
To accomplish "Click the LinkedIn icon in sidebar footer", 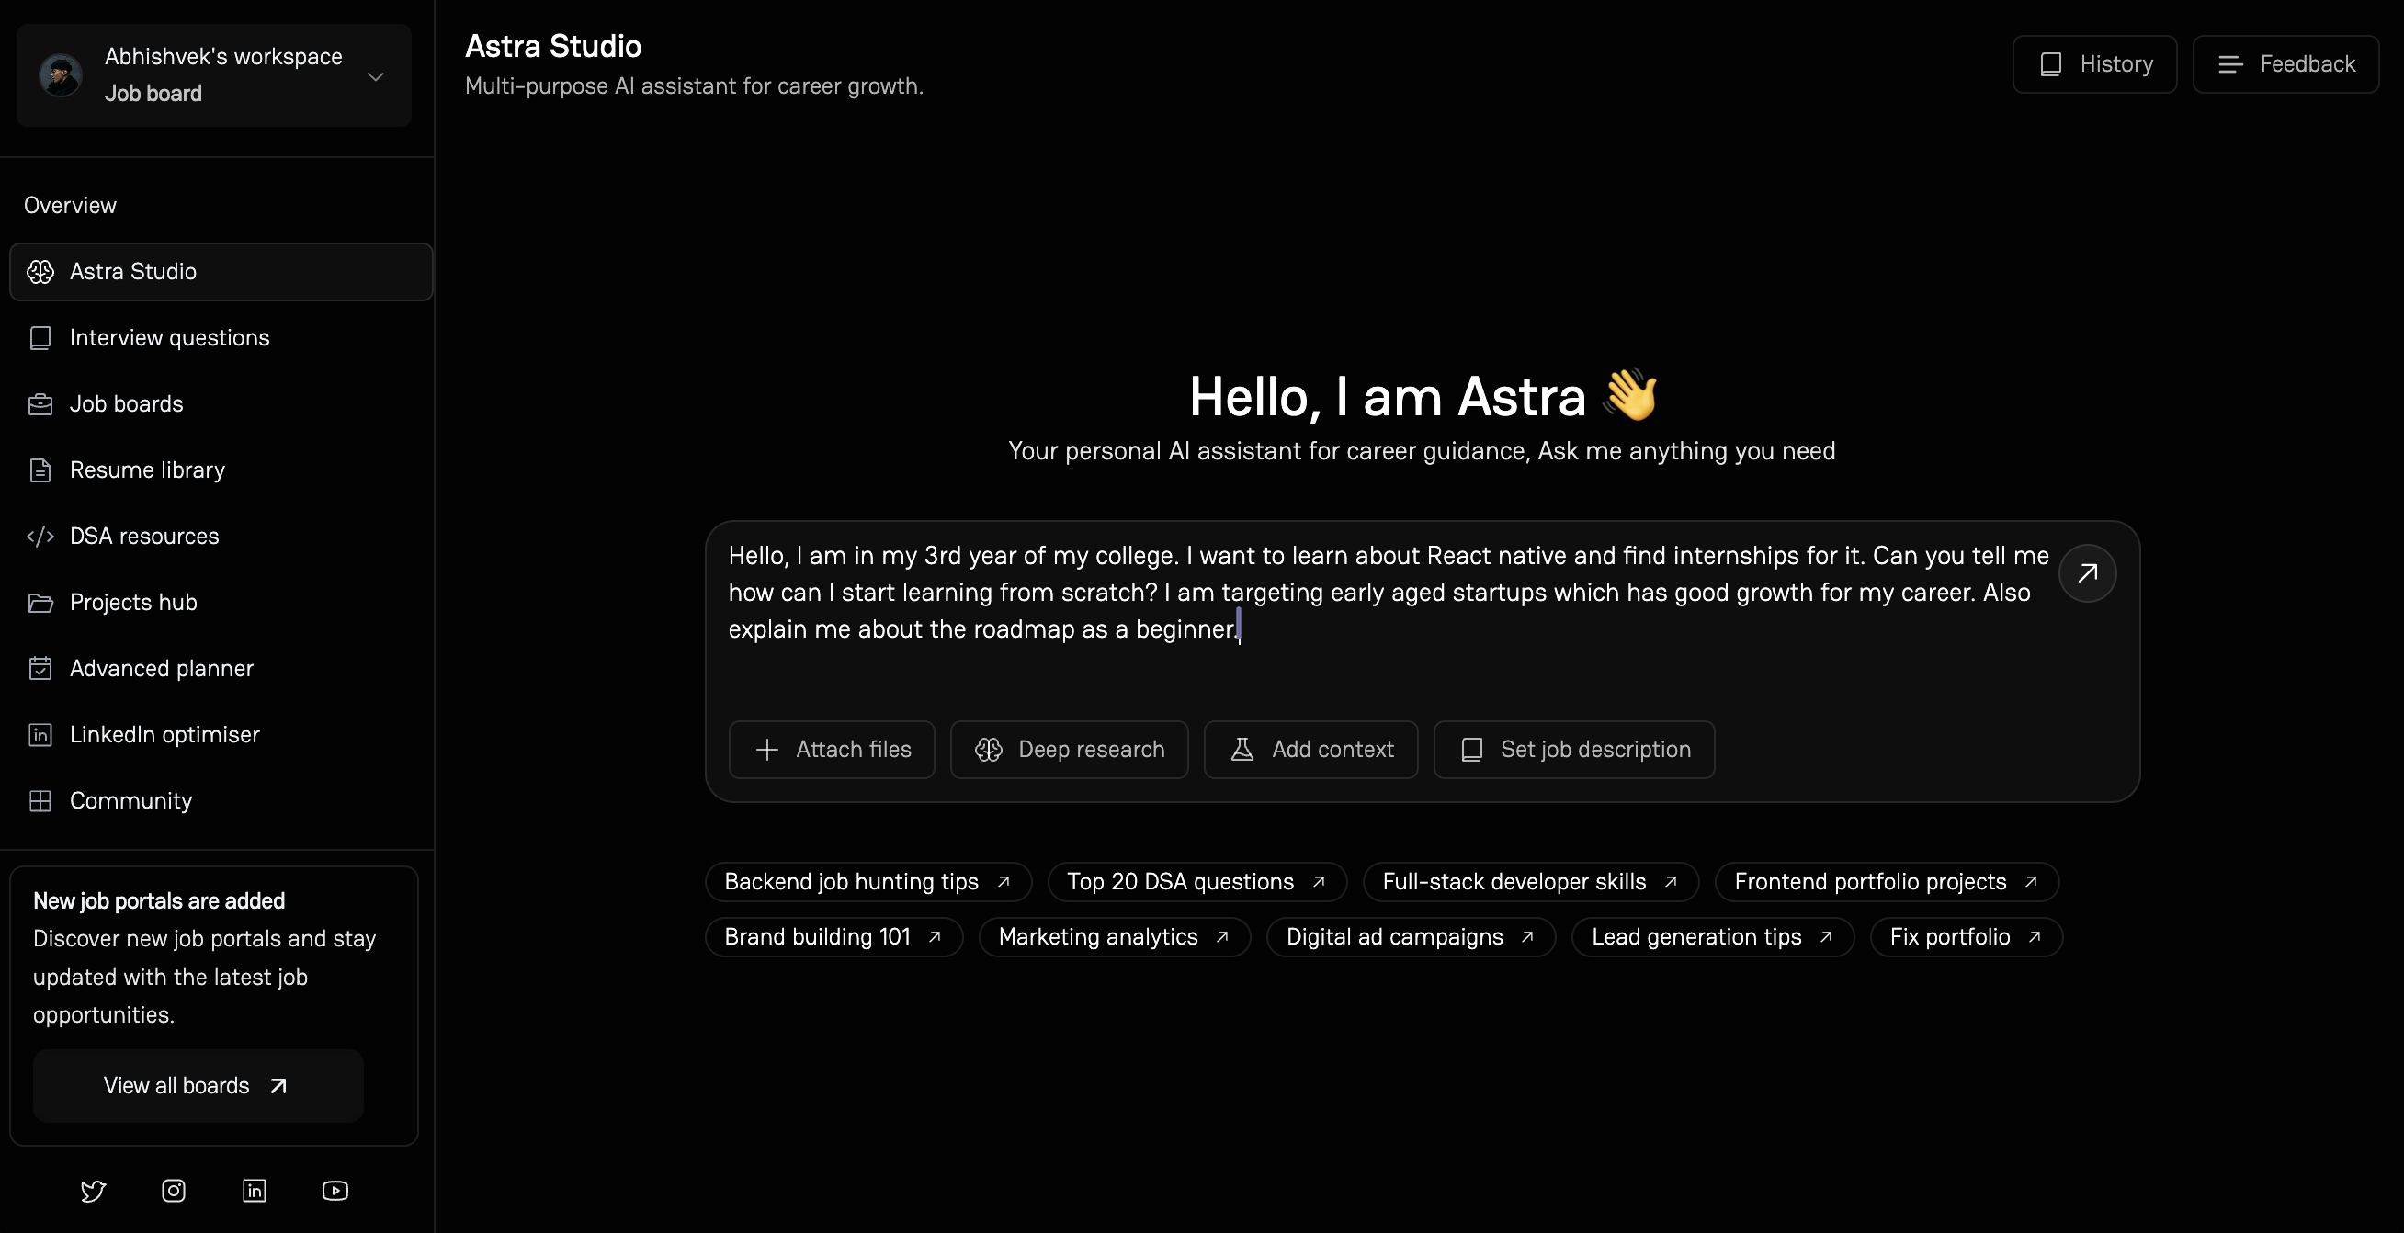I will [x=255, y=1191].
